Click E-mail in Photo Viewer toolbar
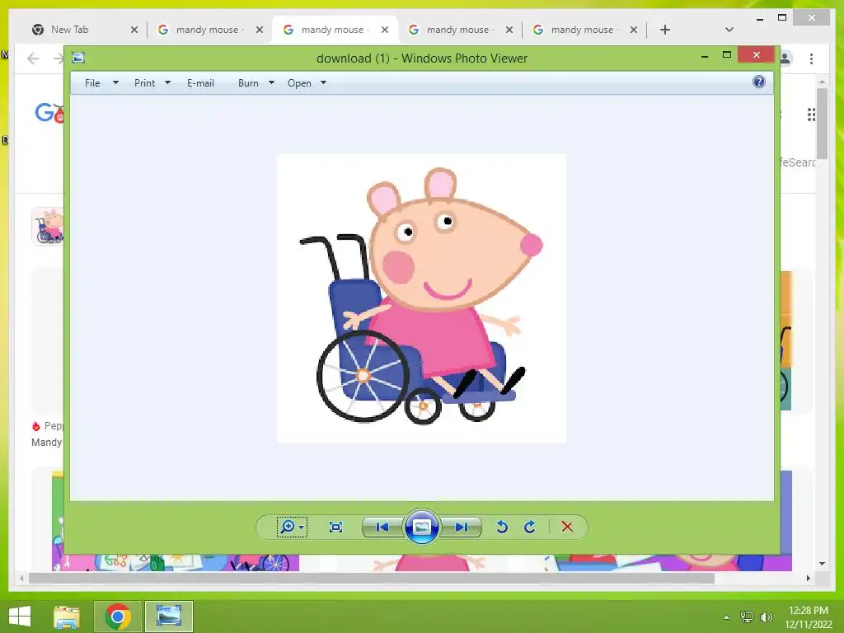Viewport: 844px width, 633px height. (x=200, y=83)
